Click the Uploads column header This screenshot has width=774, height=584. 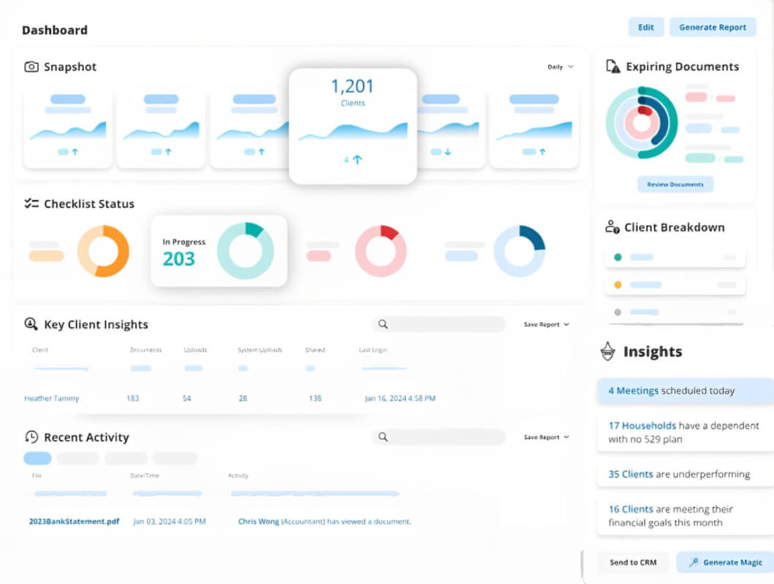[x=195, y=350]
